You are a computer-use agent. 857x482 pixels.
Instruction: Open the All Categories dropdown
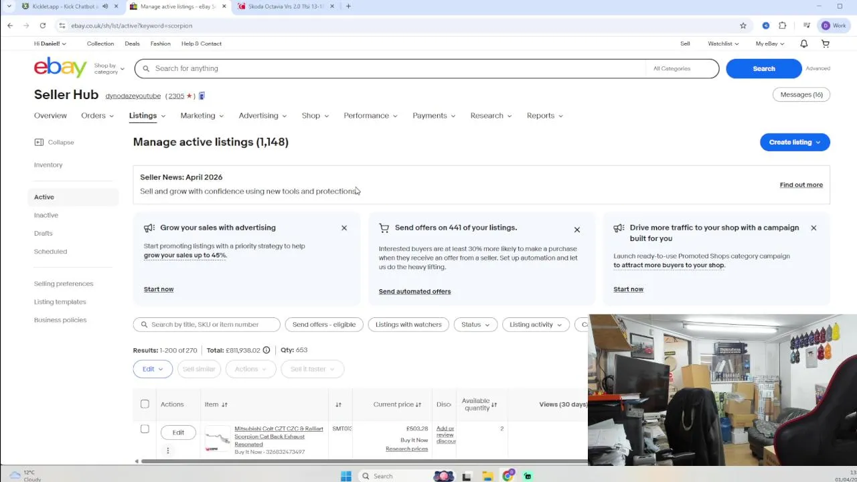coord(682,68)
